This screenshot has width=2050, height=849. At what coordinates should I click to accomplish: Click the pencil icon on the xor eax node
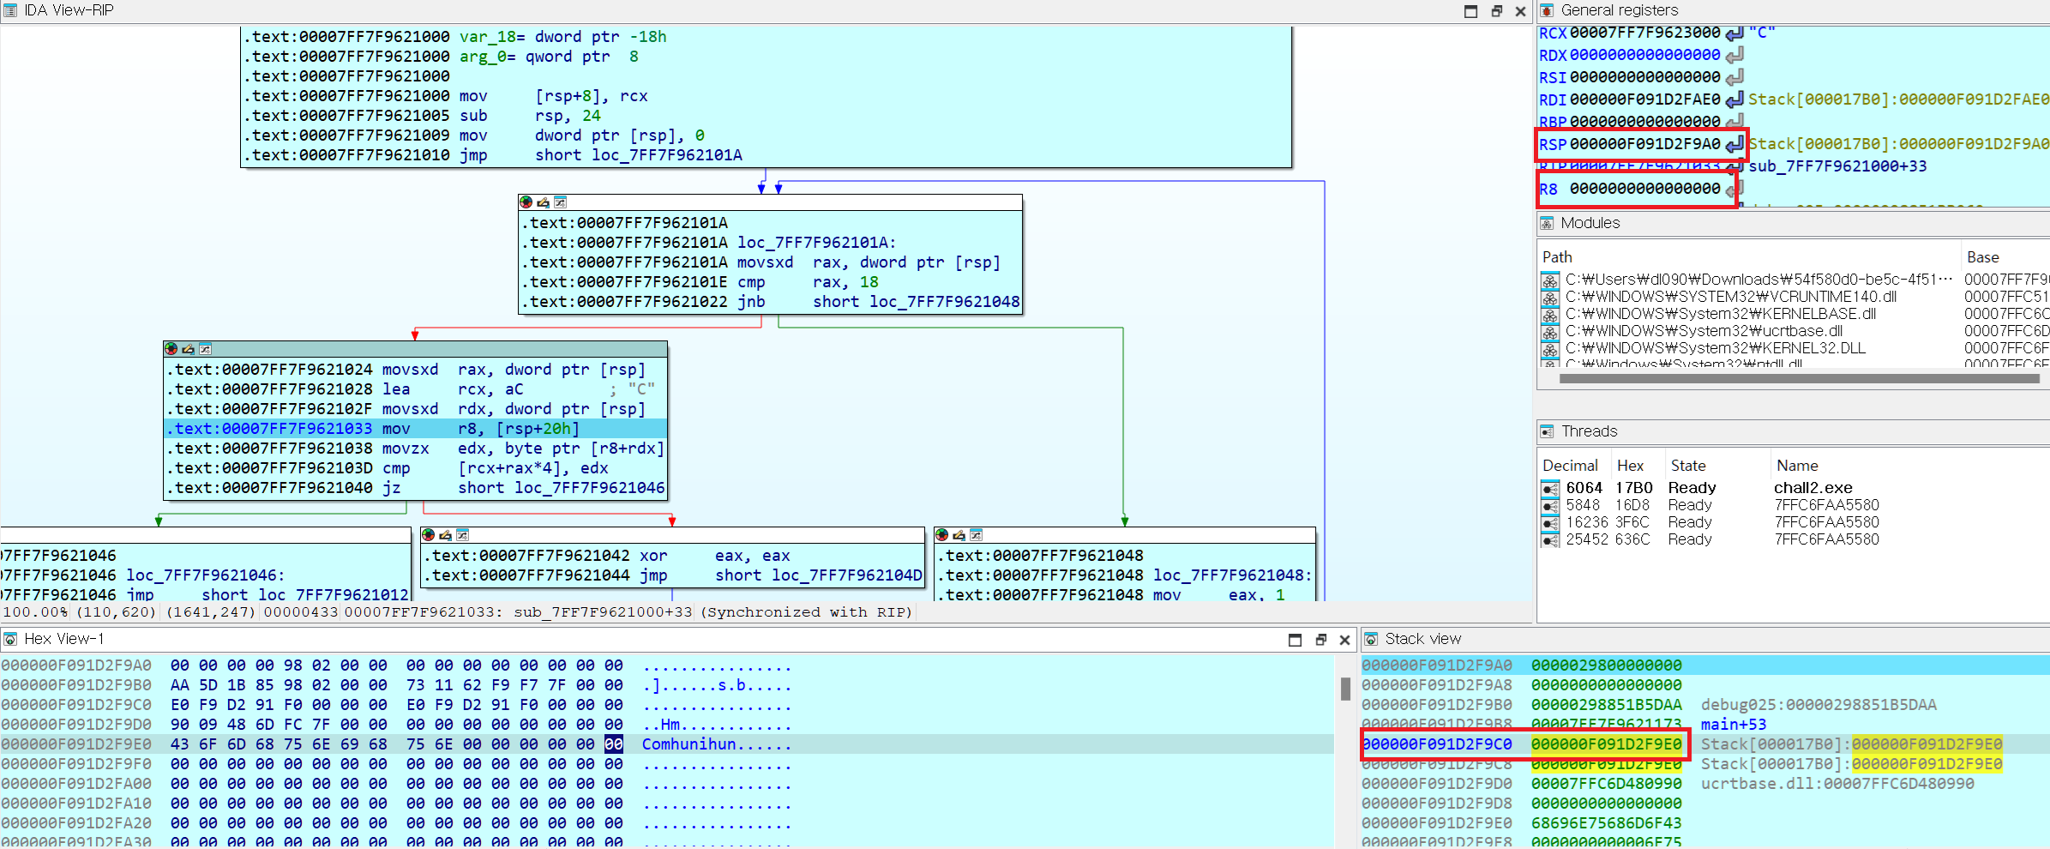(x=445, y=535)
